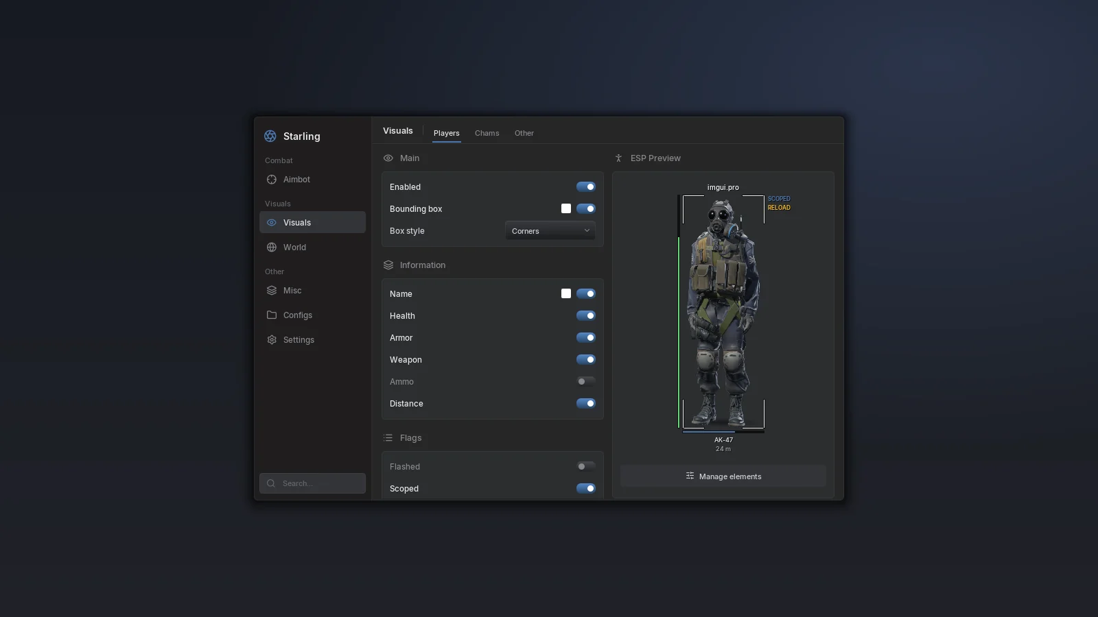Screen dimensions: 1098x617
Task: Click the Settings gear icon
Action: click(272, 340)
